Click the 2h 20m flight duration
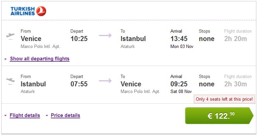257x135 pixels. [236, 39]
